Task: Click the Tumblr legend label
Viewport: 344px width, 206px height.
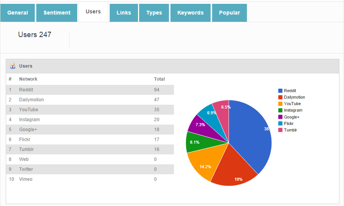Action: click(290, 130)
